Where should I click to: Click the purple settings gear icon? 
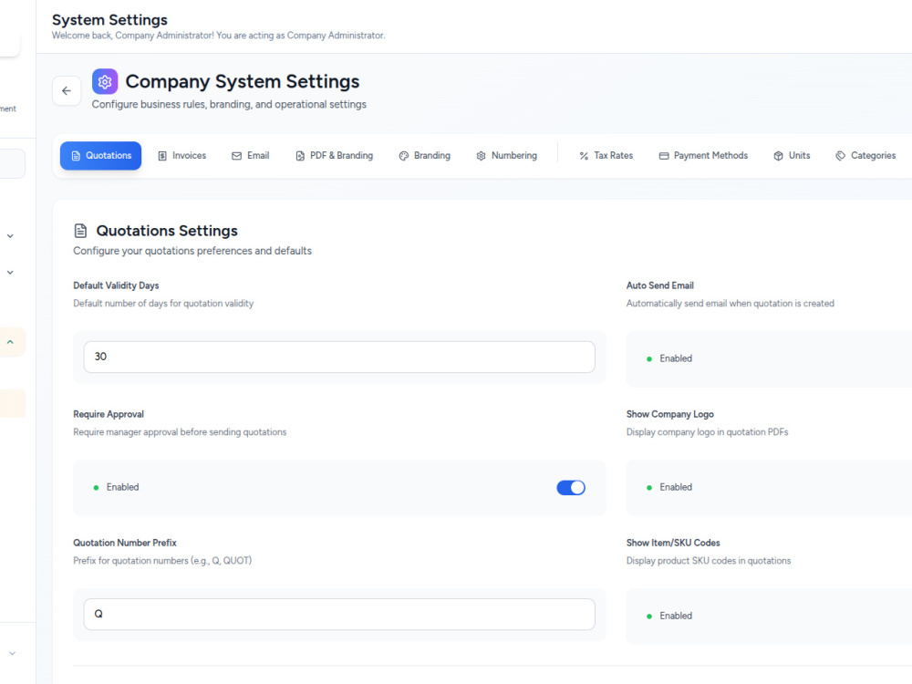coord(105,82)
